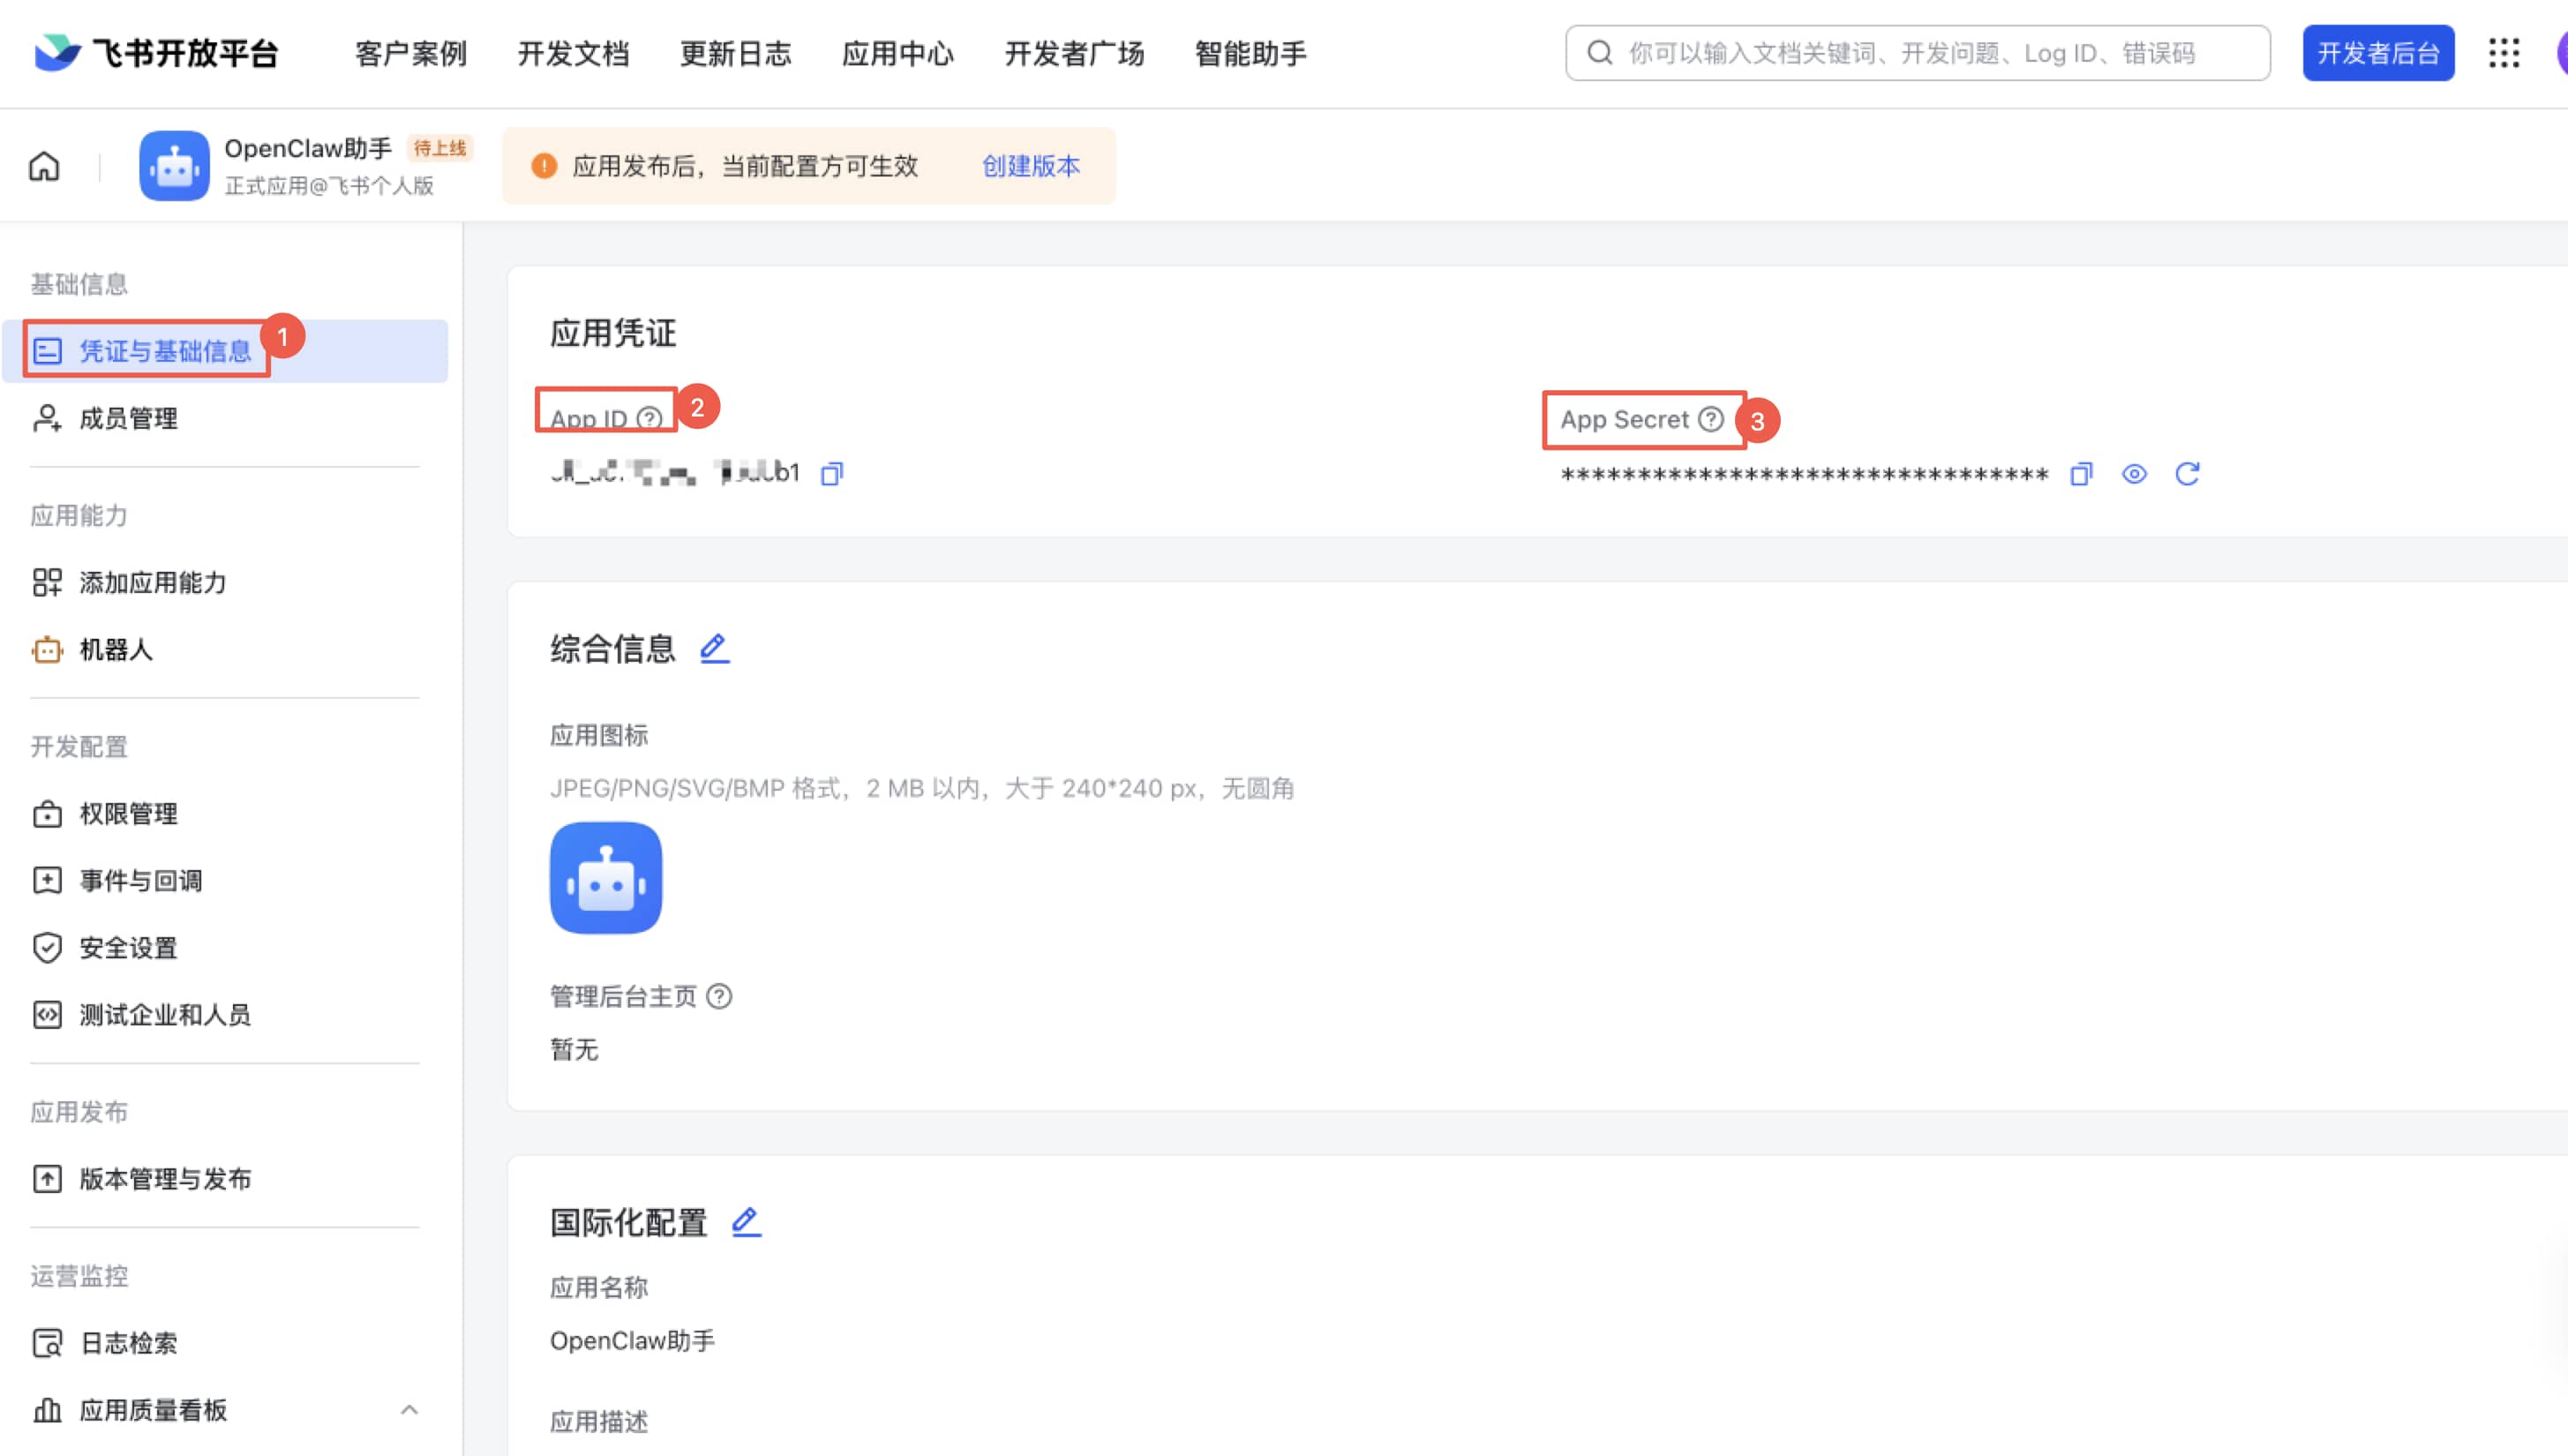Copy the App Secret value

point(2081,474)
